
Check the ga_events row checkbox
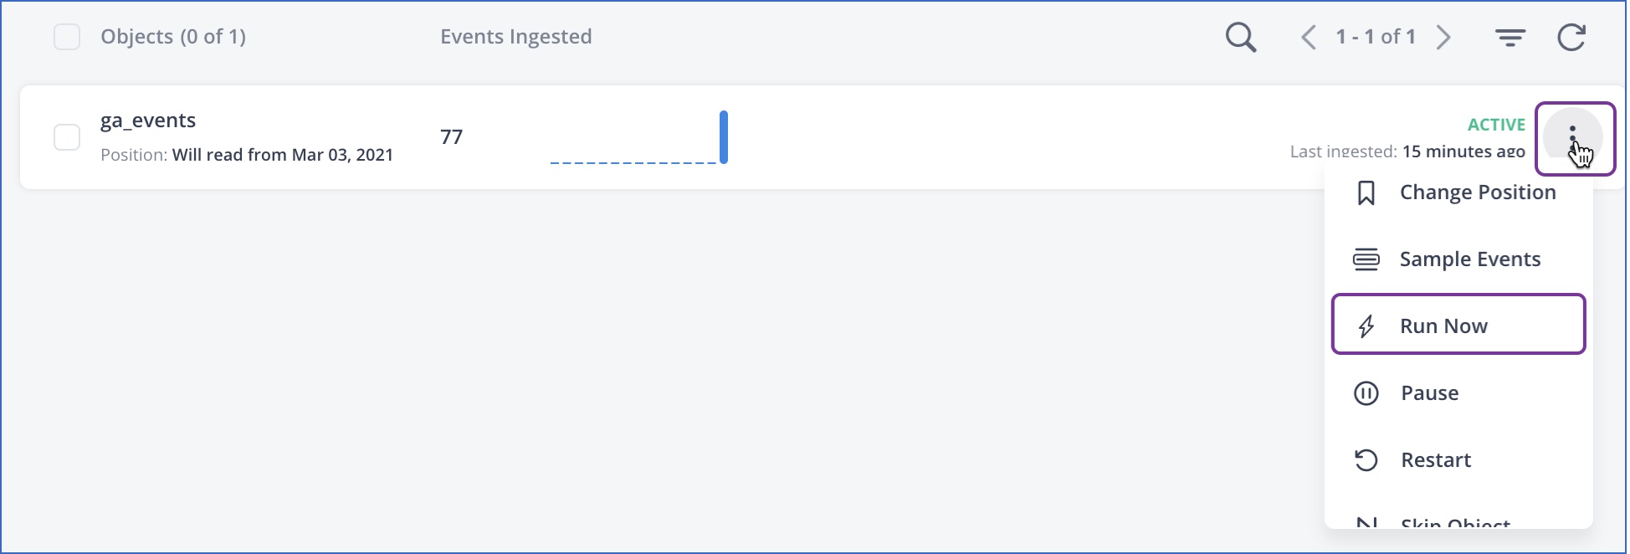tap(67, 137)
